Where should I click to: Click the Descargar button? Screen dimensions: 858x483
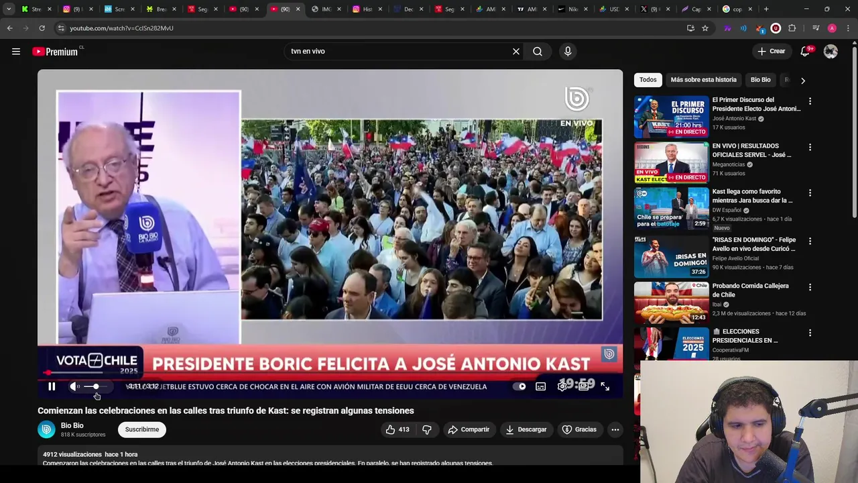point(526,429)
